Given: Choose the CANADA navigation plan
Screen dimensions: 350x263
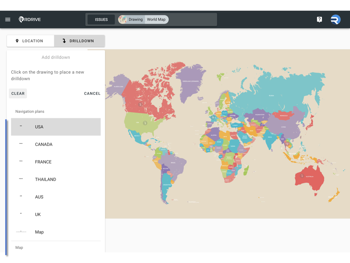Looking at the screenshot, I should (56, 144).
